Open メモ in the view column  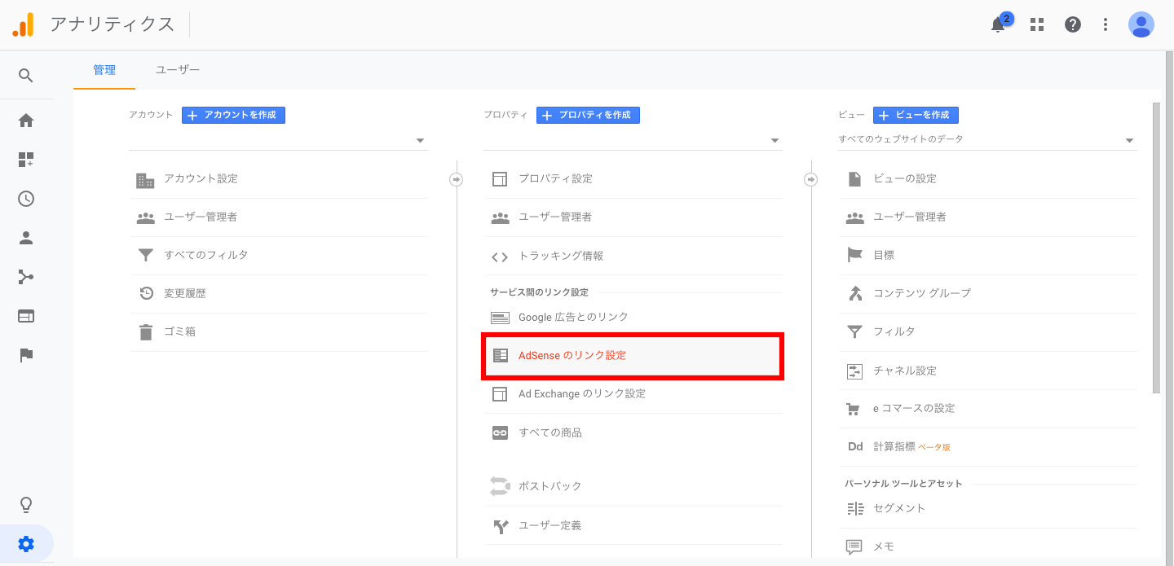[988, 546]
